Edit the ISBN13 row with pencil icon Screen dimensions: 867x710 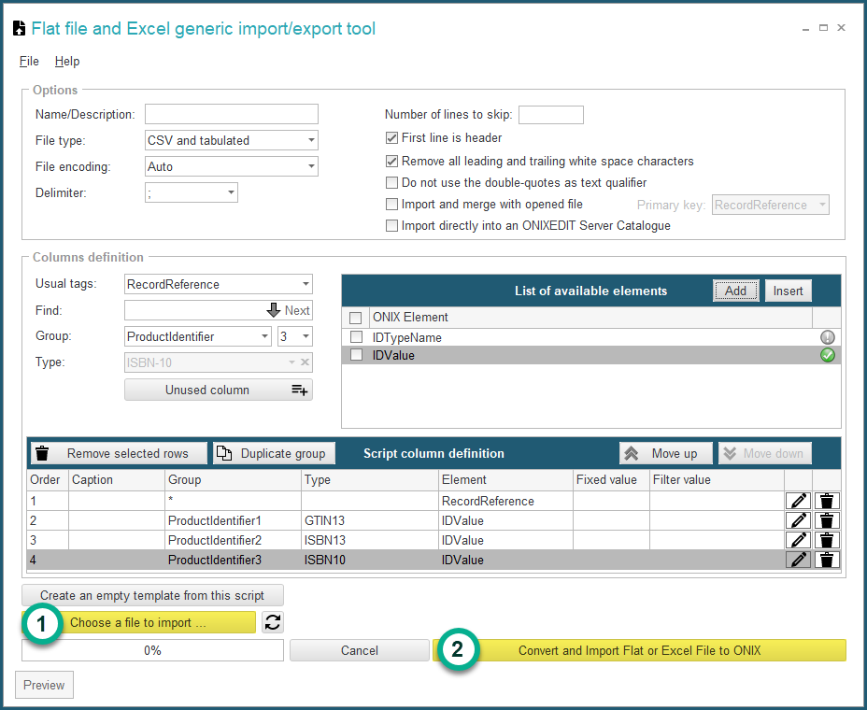(x=798, y=540)
